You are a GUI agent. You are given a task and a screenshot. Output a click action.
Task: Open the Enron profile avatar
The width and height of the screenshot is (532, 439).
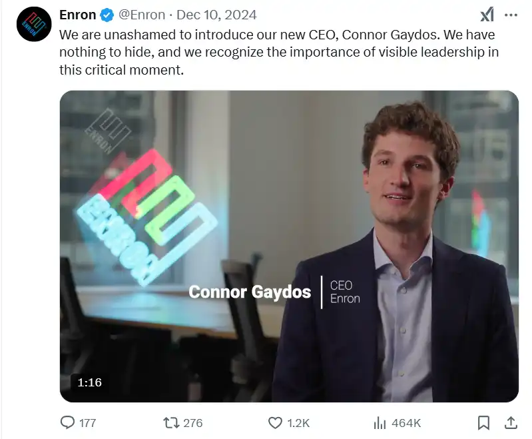click(34, 25)
